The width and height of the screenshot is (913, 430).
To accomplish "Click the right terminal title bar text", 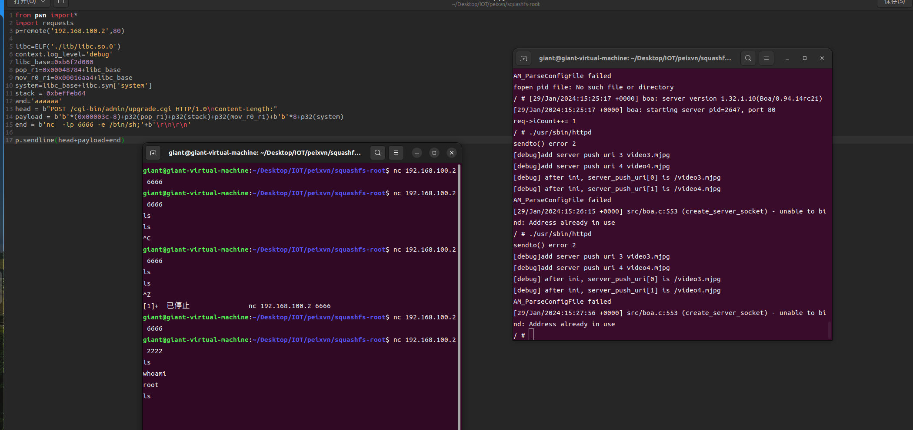I will click(x=635, y=58).
